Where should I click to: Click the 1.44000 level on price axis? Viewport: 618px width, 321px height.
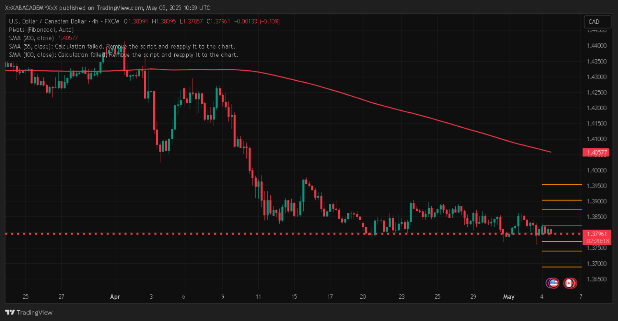(596, 46)
